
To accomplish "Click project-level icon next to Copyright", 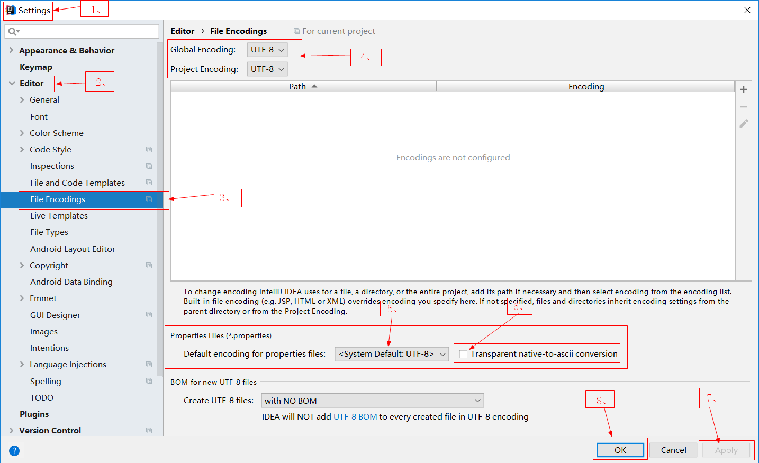I will click(149, 266).
